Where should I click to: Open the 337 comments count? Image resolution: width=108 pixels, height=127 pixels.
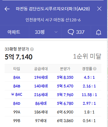tap(80, 32)
